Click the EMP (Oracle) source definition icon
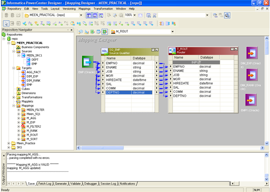This screenshot has height=192, width=270. (x=87, y=61)
